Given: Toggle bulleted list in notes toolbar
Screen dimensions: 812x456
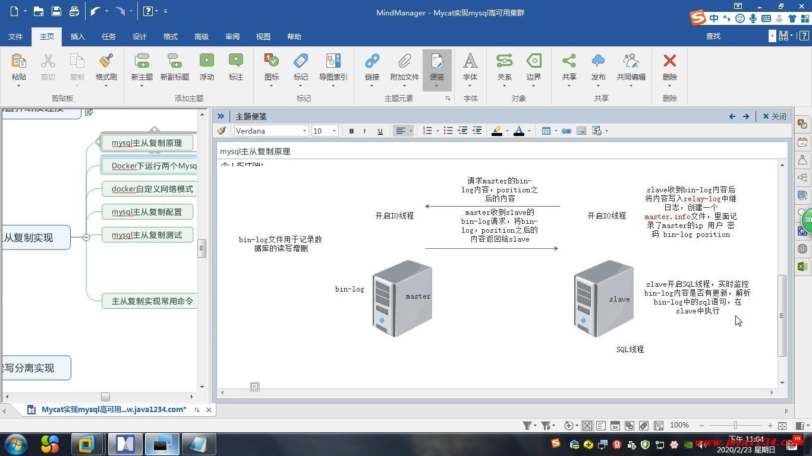Looking at the screenshot, I should pos(448,131).
